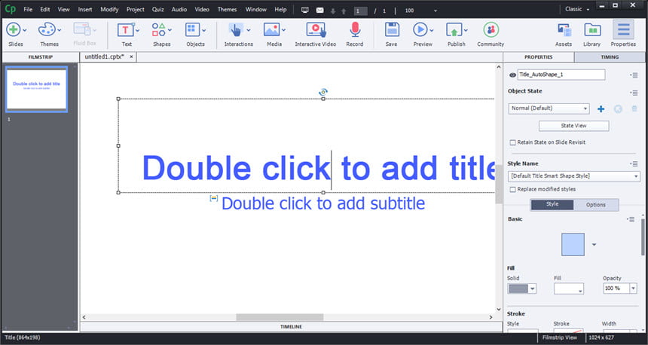Close the untitled1.cptx tab
The height and width of the screenshot is (345, 648).
pos(131,57)
